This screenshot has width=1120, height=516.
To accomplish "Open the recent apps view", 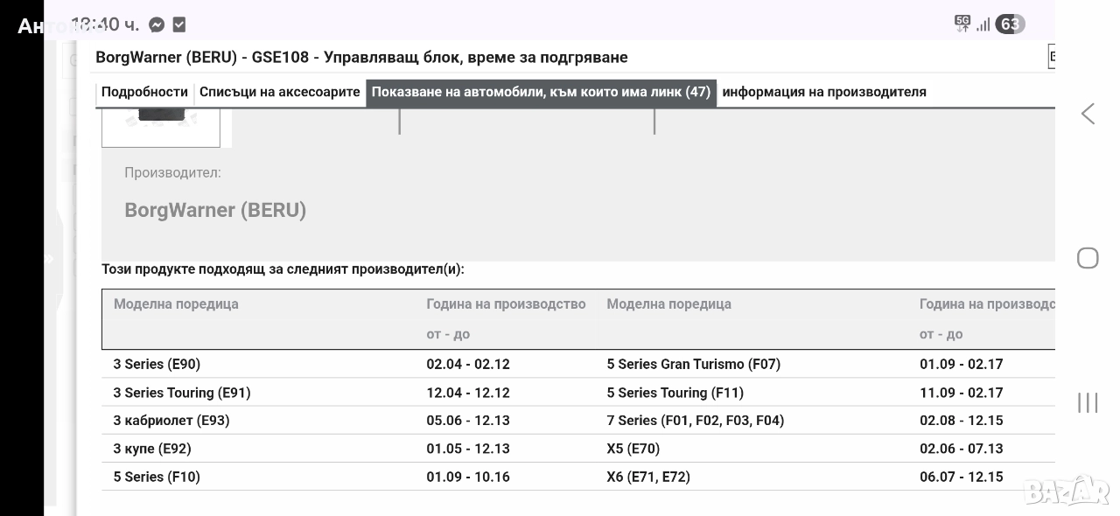I will pos(1088,402).
